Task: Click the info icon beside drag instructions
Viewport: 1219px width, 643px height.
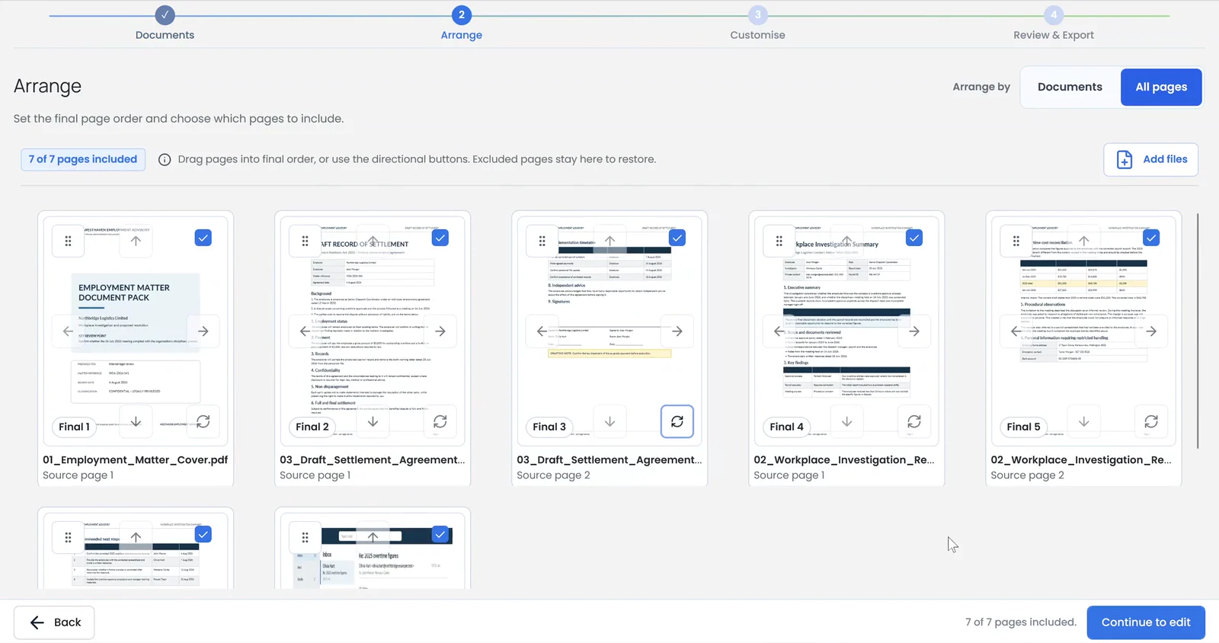Action: (165, 159)
